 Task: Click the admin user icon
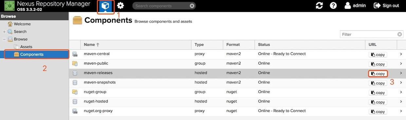[x=348, y=6]
